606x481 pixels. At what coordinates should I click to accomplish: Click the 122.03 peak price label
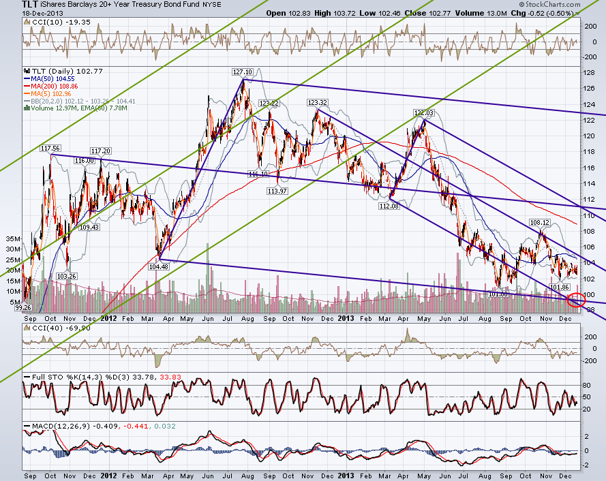point(423,113)
